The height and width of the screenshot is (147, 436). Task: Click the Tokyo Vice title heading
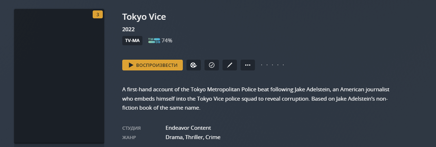[x=144, y=17]
